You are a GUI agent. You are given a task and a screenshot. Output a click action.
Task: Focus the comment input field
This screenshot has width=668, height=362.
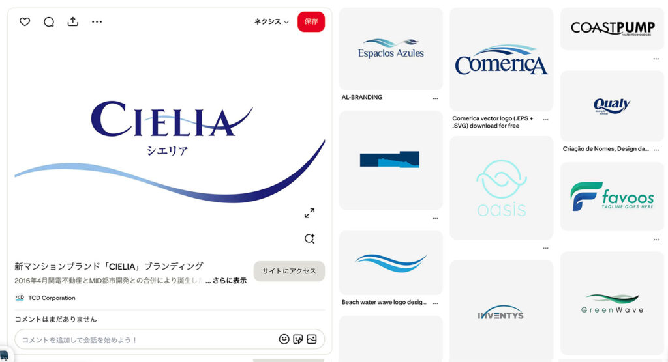click(145, 339)
